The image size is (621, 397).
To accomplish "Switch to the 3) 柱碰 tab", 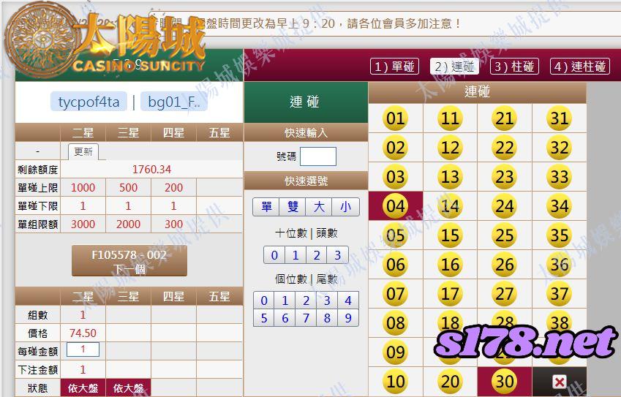I will tap(514, 67).
